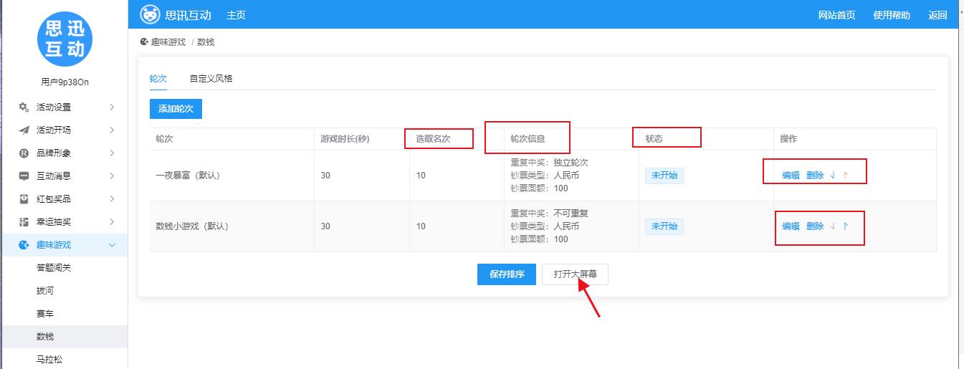This screenshot has width=964, height=369.
Task: Click the round 思迅互动 avatar logo
Action: 65,39
